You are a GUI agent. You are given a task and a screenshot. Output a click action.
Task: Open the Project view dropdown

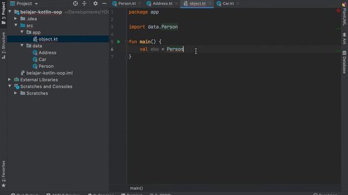[x=24, y=4]
